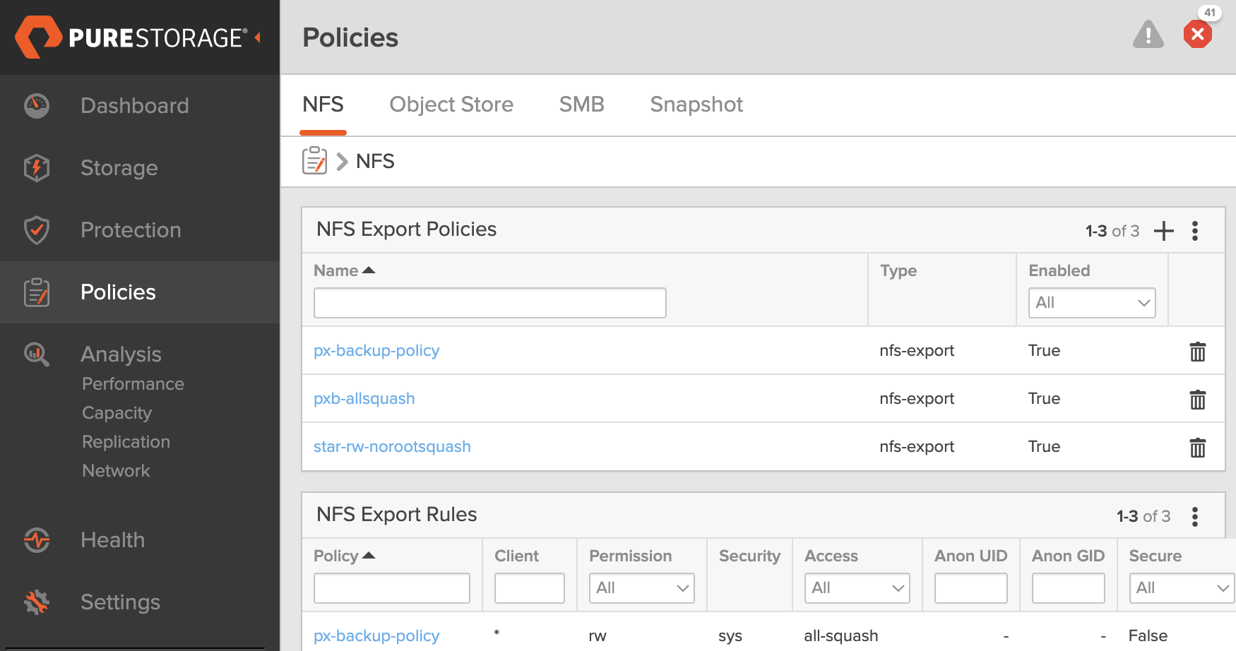Click the Policies breadcrumb clipboard icon
1236x651 pixels.
pos(314,161)
